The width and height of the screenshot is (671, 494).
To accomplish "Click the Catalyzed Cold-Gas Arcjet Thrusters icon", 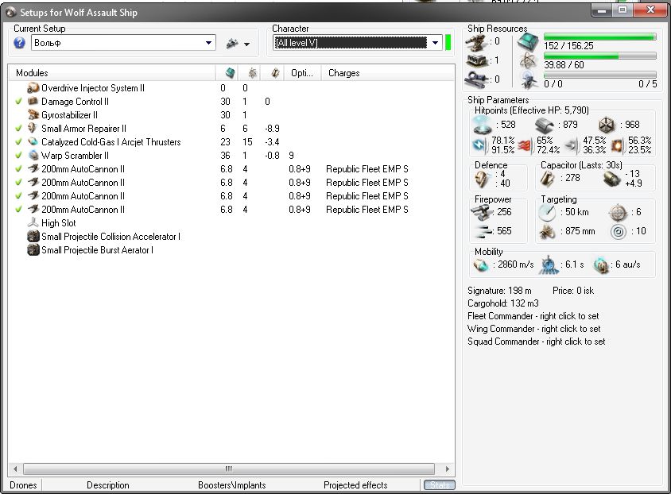I will click(x=33, y=142).
